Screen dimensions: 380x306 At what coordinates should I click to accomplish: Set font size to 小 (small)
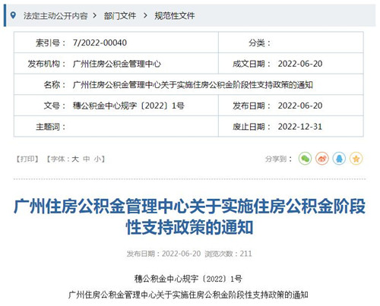pyautogui.click(x=97, y=159)
